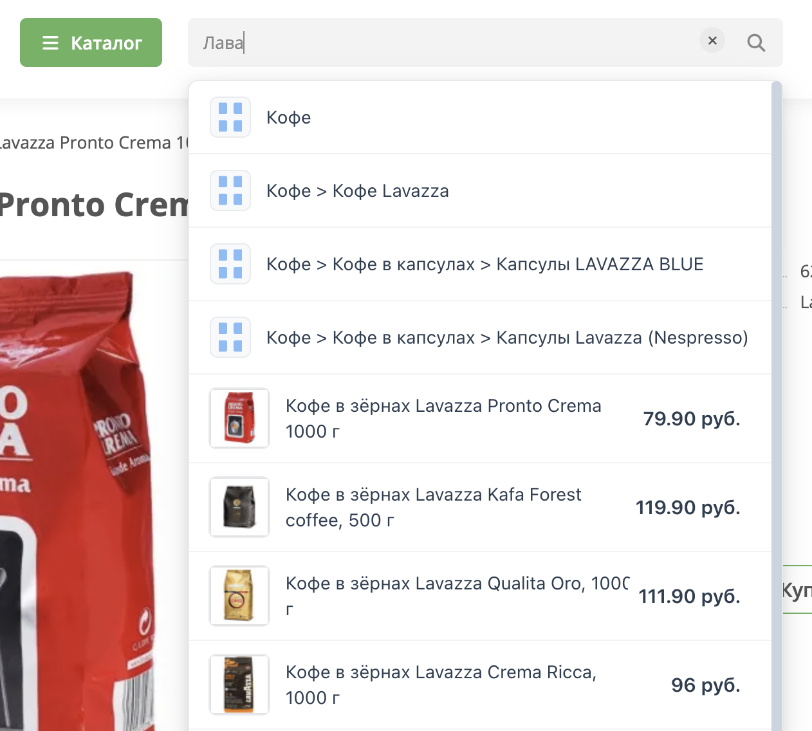This screenshot has height=731, width=812.
Task: Click Qualita Oro gold bag thumbnail
Action: [239, 596]
